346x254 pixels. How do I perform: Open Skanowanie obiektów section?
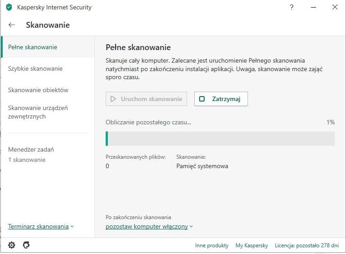point(38,90)
